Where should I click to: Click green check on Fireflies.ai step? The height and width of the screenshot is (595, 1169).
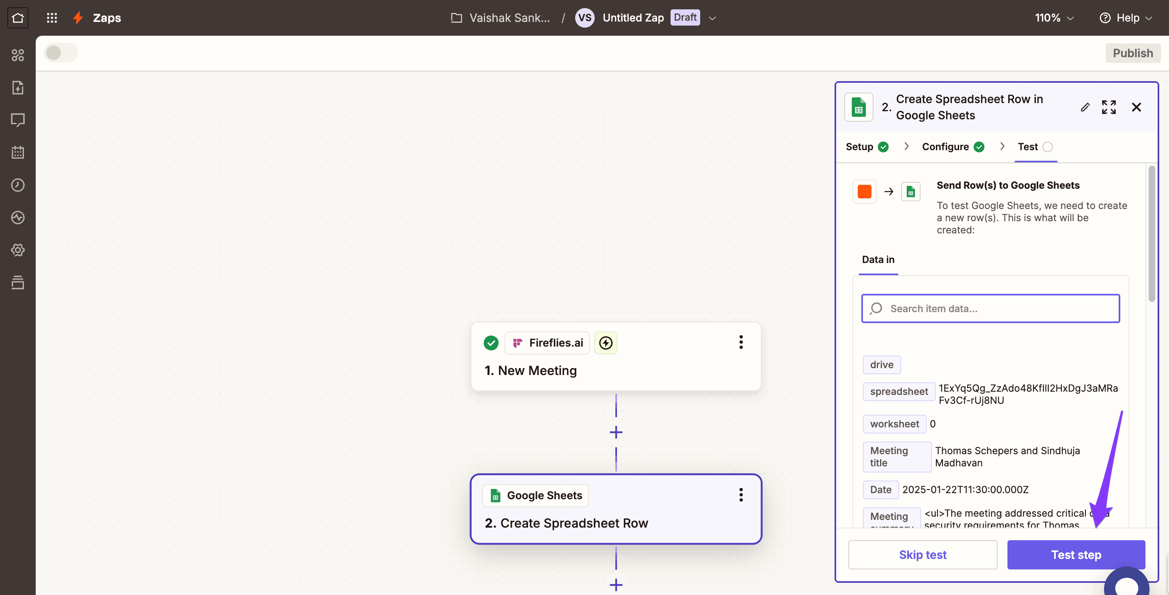tap(491, 343)
